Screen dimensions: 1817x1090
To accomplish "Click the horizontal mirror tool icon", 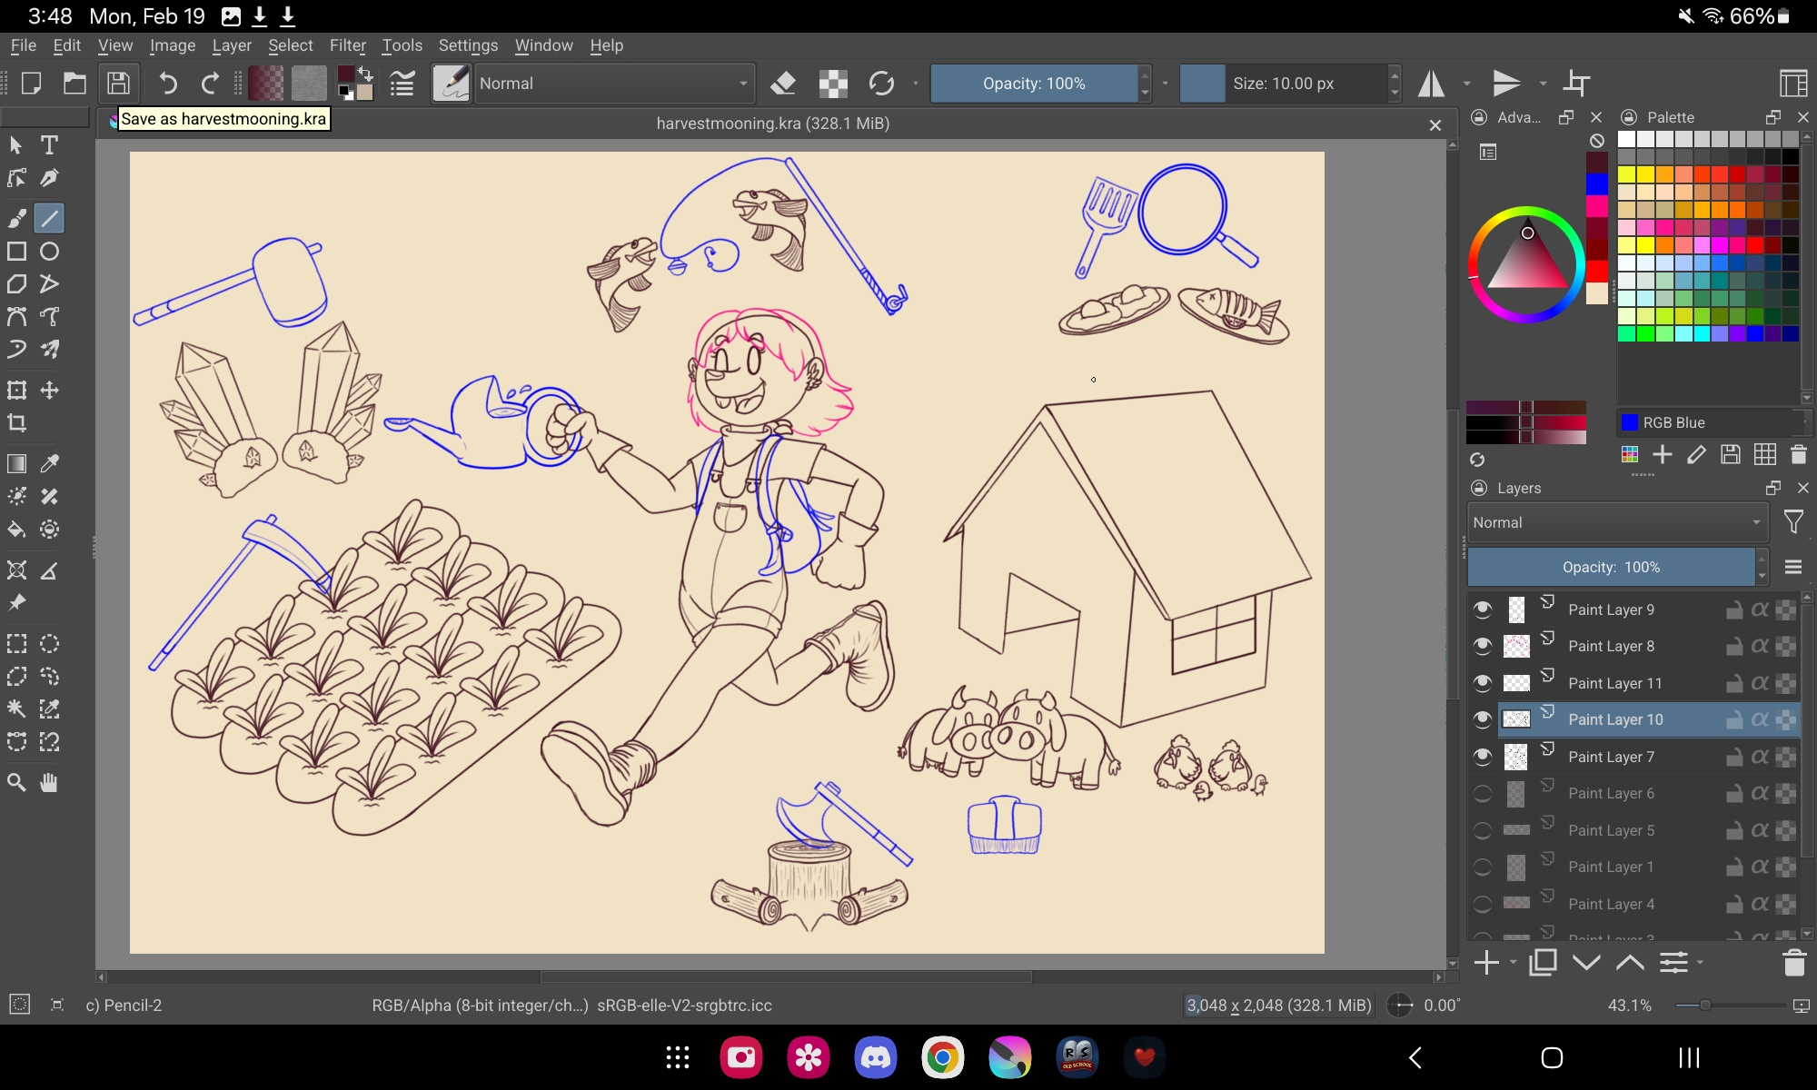I will (x=1432, y=84).
